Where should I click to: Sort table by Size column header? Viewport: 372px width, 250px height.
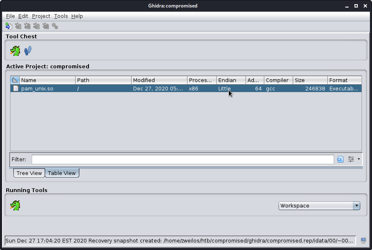310,80
